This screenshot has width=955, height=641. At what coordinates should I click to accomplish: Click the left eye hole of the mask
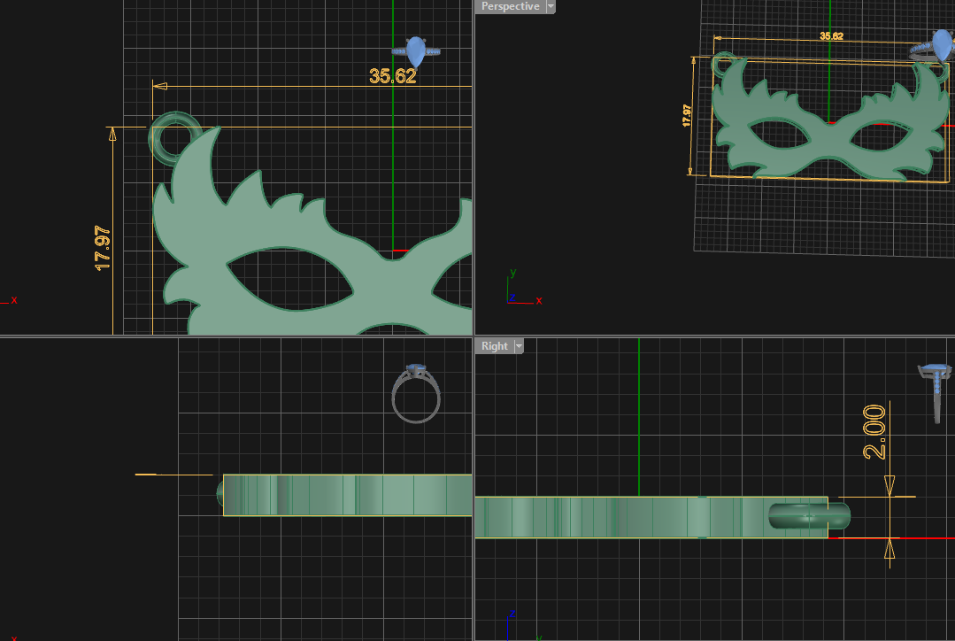click(289, 279)
